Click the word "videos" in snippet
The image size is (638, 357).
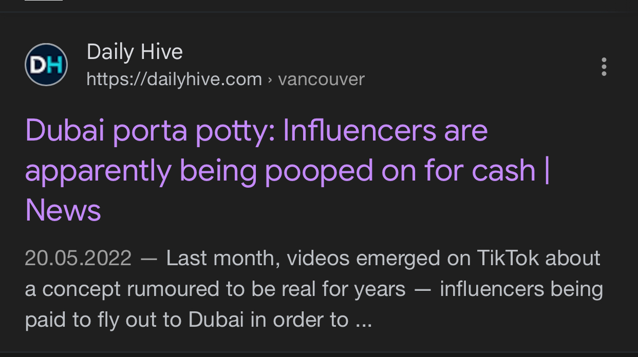tap(318, 258)
